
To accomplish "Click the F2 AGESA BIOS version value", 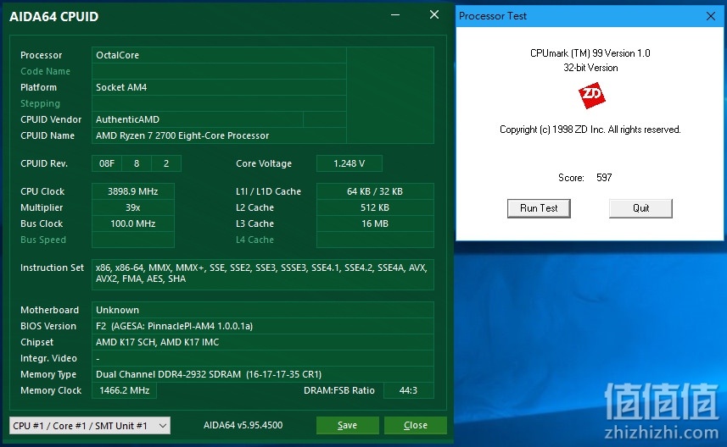I will point(262,326).
